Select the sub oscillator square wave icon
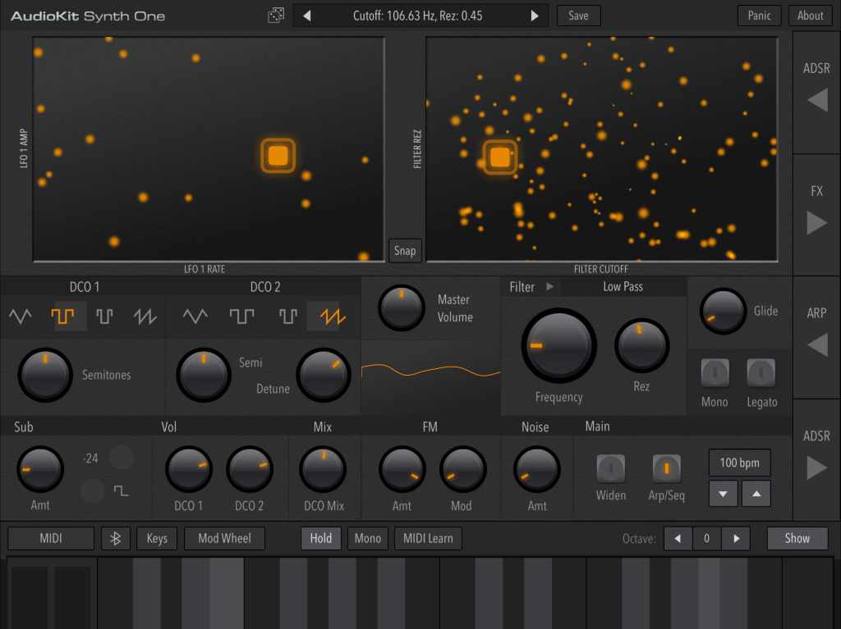Image resolution: width=841 pixels, height=629 pixels. tap(122, 490)
